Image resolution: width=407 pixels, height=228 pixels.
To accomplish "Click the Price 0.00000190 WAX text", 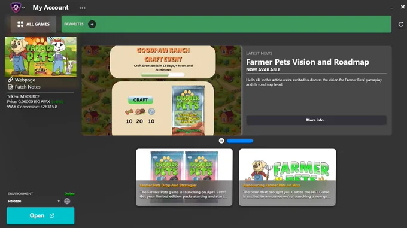I will point(29,102).
